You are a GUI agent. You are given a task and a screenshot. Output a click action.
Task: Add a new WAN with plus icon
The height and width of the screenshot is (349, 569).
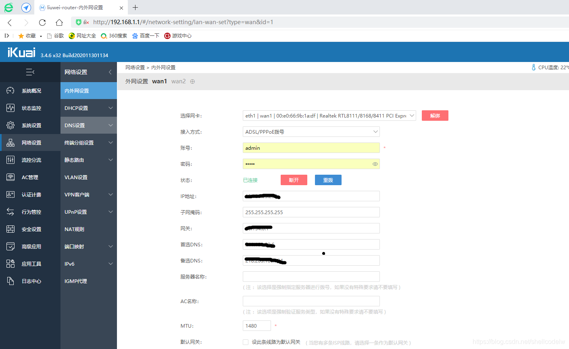pos(192,81)
